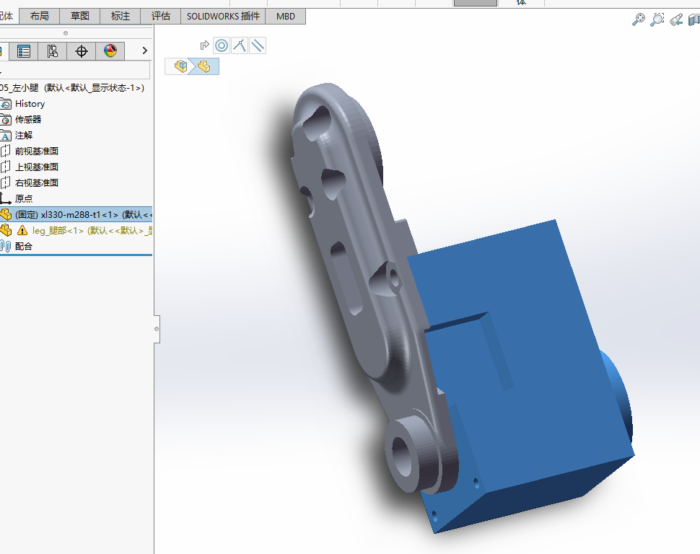Click the Previous View icon
Image resolution: width=700 pixels, height=554 pixels.
[x=676, y=19]
